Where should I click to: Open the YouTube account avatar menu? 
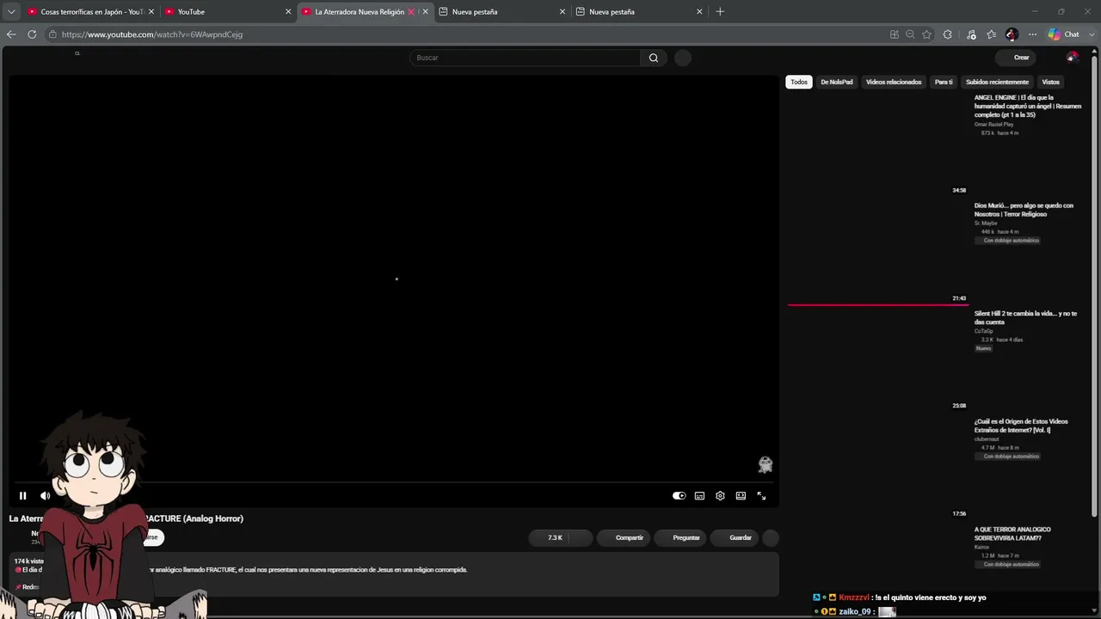pos(1072,58)
